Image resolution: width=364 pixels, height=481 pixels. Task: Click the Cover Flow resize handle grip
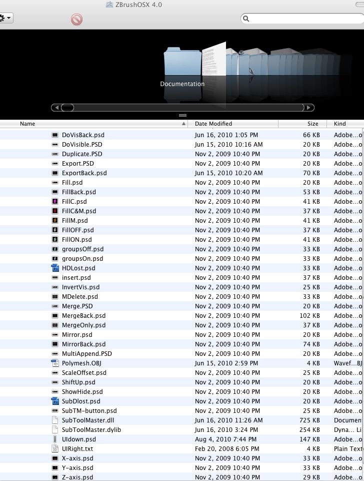click(x=182, y=115)
